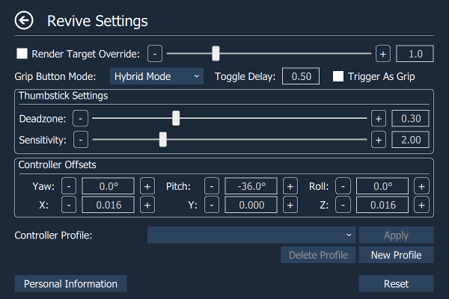Image resolution: width=449 pixels, height=299 pixels.
Task: Open the Grip Button Mode dropdown
Action: (x=156, y=76)
